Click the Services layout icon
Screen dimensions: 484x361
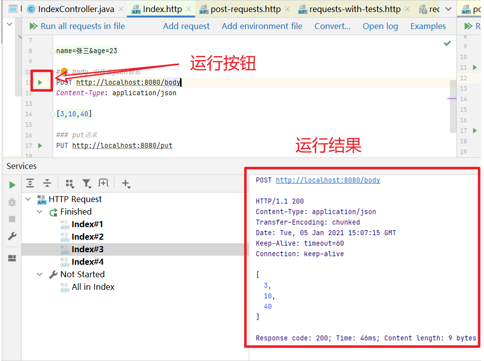click(x=12, y=258)
